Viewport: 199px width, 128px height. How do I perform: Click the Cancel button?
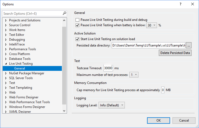[x=184, y=120]
